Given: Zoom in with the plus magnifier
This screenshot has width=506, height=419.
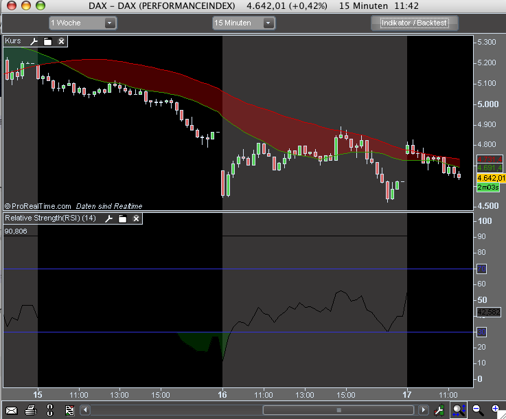Looking at the screenshot, I should coord(495,409).
